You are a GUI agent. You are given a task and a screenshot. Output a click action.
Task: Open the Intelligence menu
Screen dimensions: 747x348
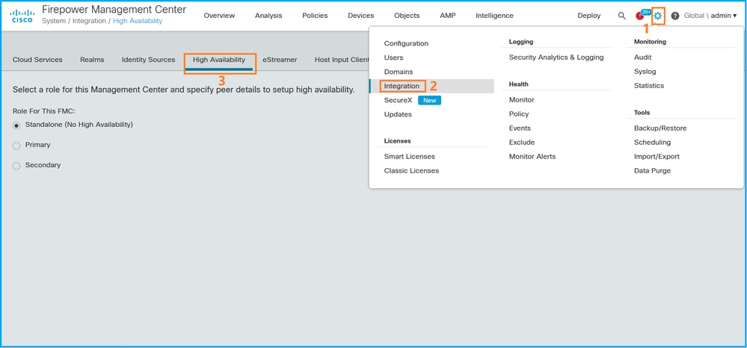[x=494, y=16]
